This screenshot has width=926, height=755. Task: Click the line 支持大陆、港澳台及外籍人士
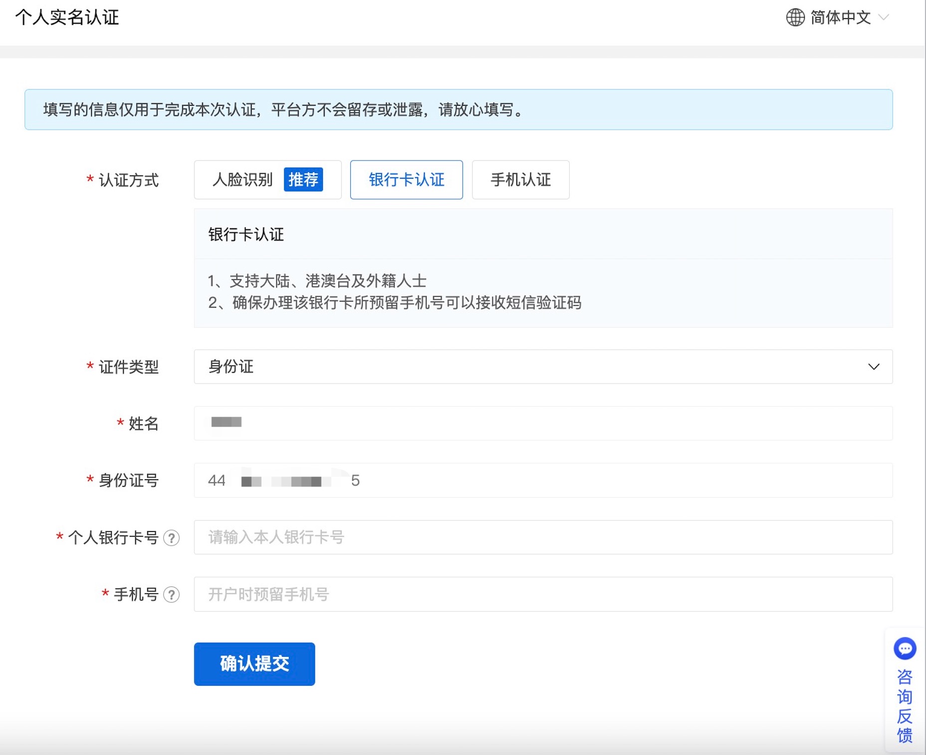click(317, 281)
